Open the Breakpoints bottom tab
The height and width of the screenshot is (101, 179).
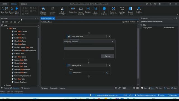pyautogui.click(x=18, y=92)
